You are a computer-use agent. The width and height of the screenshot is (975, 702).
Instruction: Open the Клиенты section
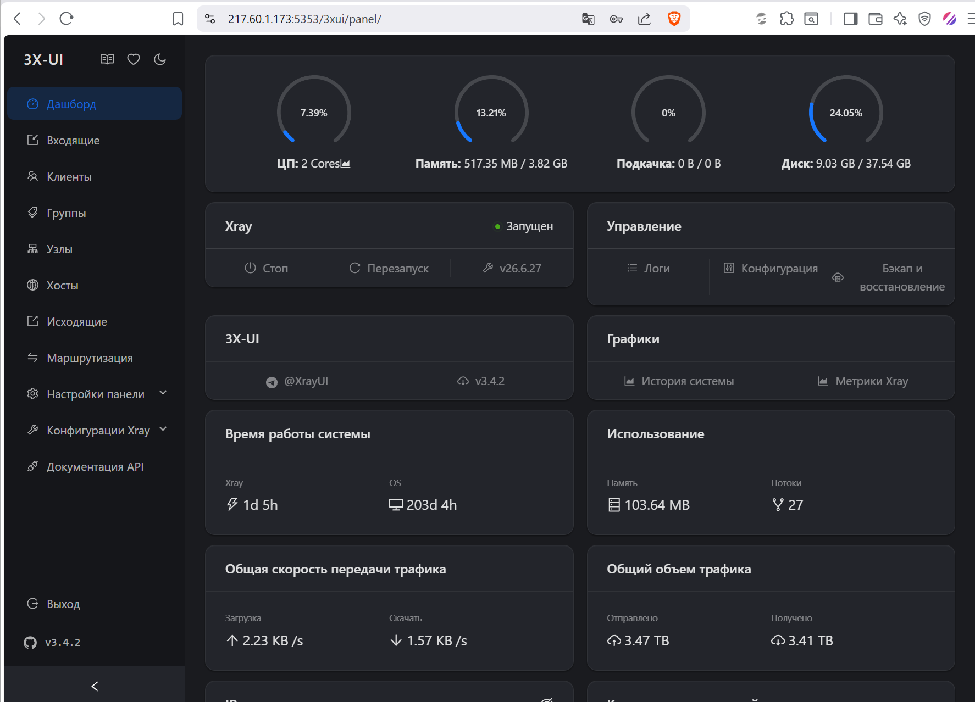tap(95, 176)
